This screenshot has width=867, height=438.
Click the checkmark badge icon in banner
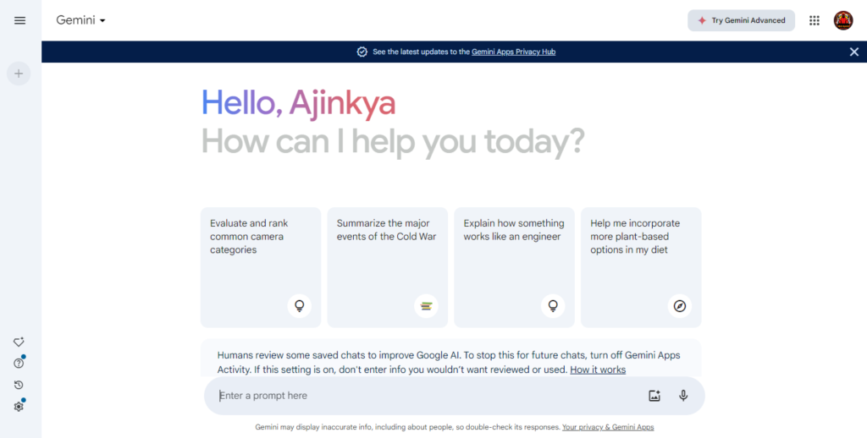tap(362, 52)
